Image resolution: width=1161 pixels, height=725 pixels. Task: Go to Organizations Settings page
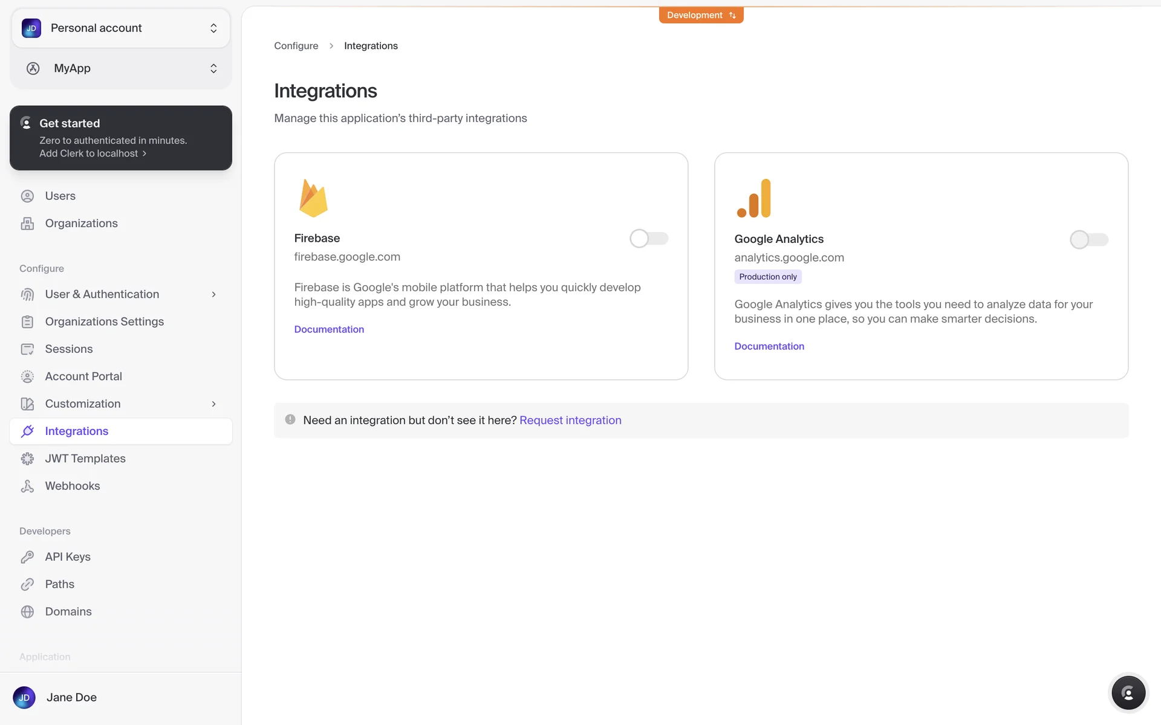pos(104,321)
